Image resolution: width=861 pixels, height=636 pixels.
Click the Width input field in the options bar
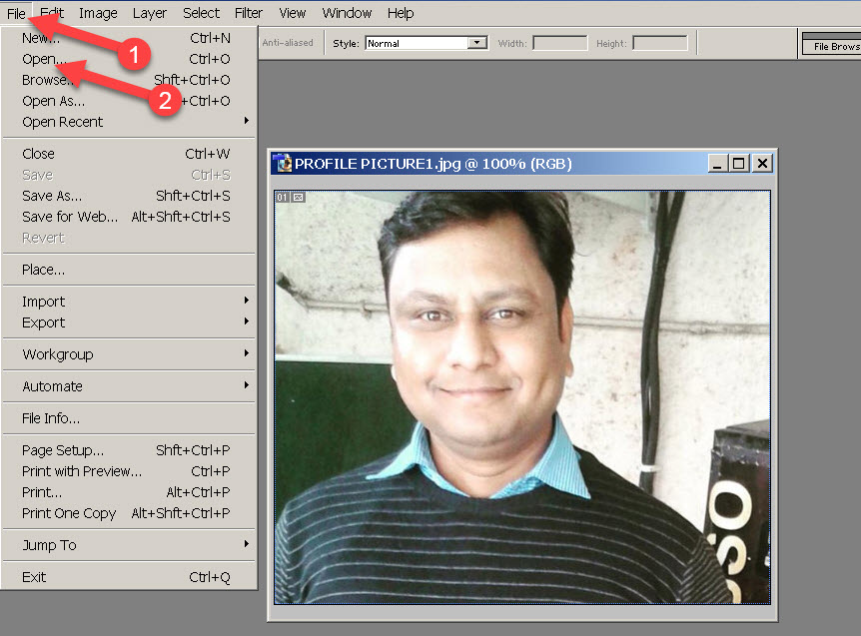(x=559, y=42)
